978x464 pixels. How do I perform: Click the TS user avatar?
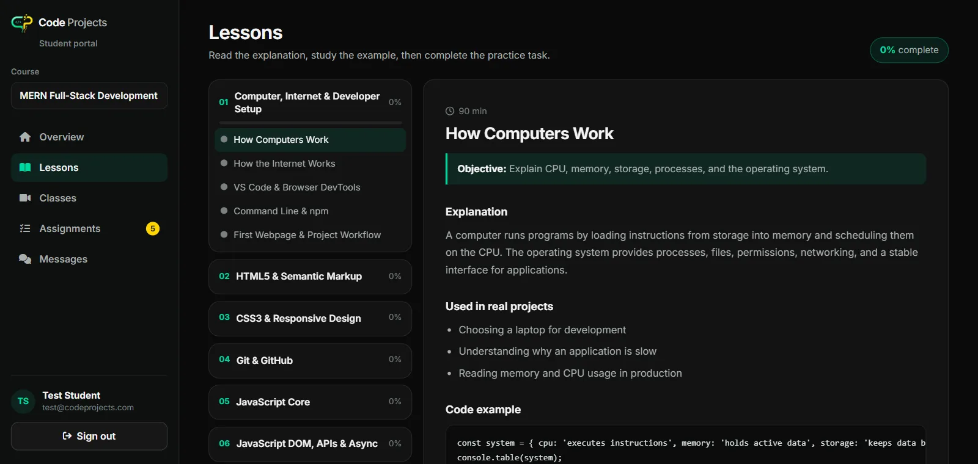pos(23,401)
